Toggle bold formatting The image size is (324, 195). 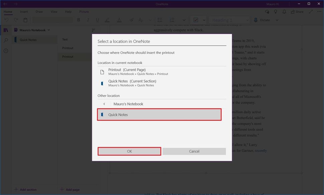pyautogui.click(x=78, y=20)
